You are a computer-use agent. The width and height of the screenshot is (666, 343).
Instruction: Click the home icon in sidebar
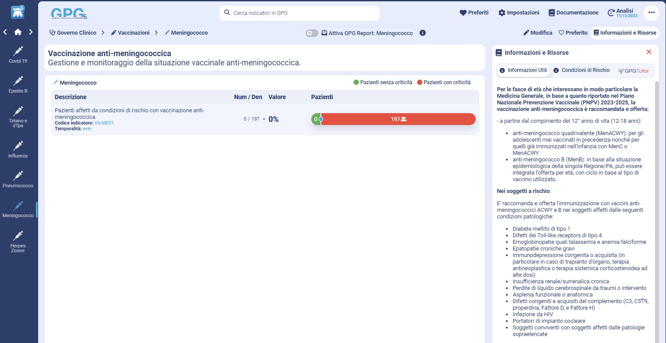18,32
